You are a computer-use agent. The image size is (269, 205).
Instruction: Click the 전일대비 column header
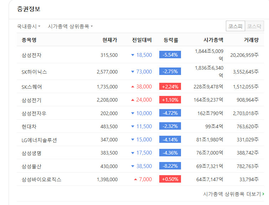(x=142, y=40)
